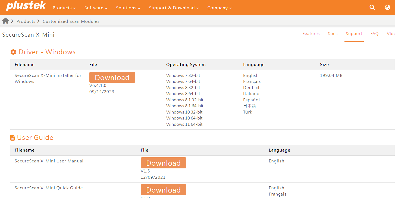Viewport: 395px width, 198px height.
Task: Download SecureScan X-Mini Quick Guide
Action: coord(164,190)
